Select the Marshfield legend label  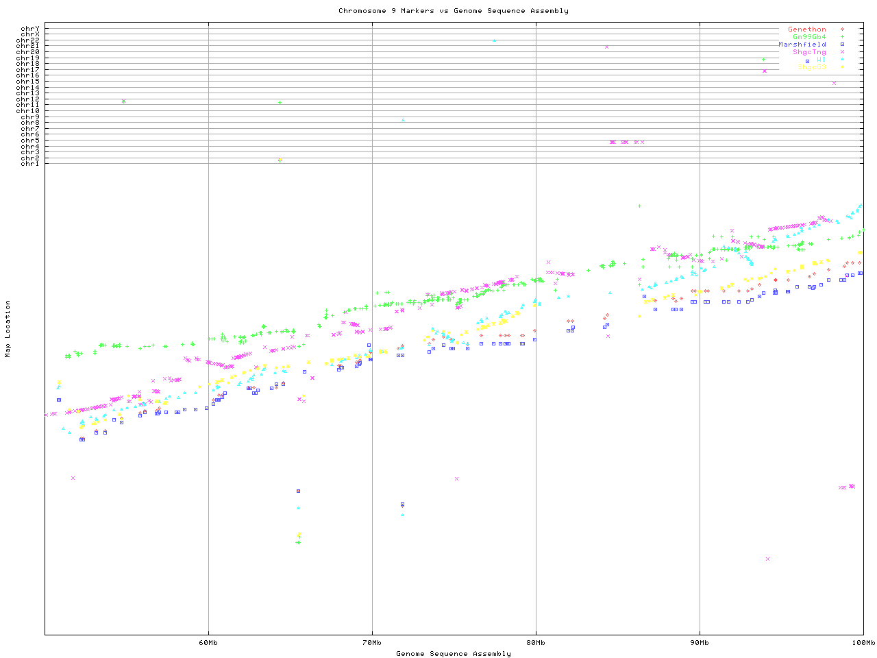coord(802,45)
